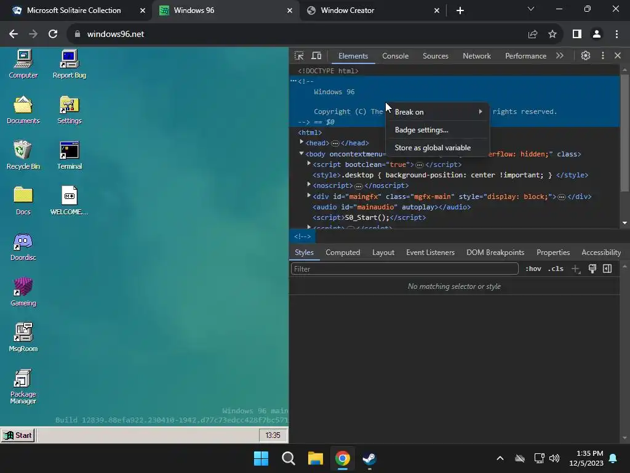Expand collapsed head contents ellipsis
This screenshot has height=473, width=630.
point(335,143)
